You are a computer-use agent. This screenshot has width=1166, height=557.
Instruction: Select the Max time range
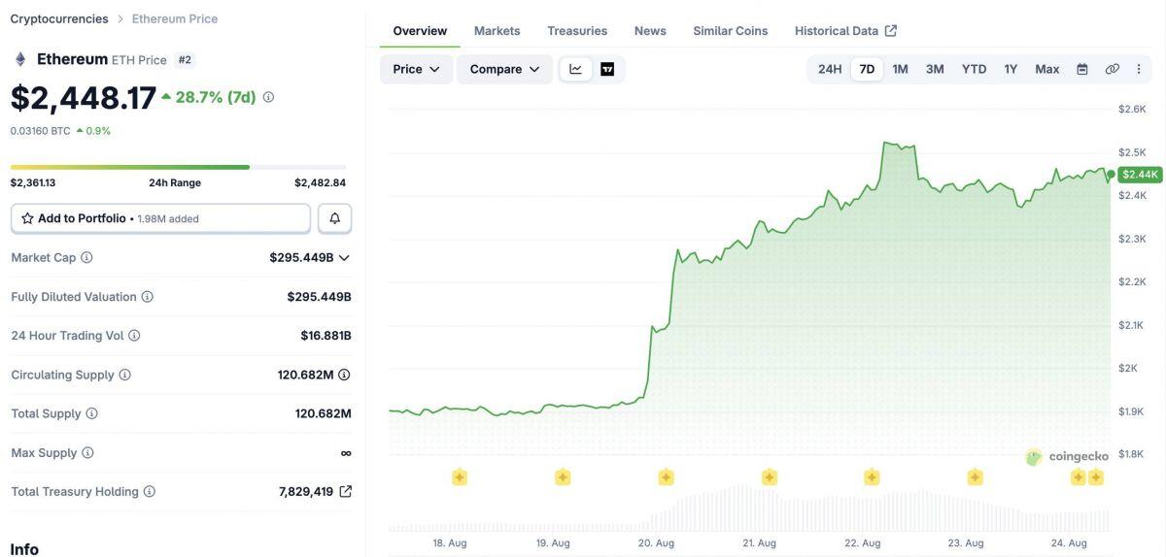click(1046, 69)
